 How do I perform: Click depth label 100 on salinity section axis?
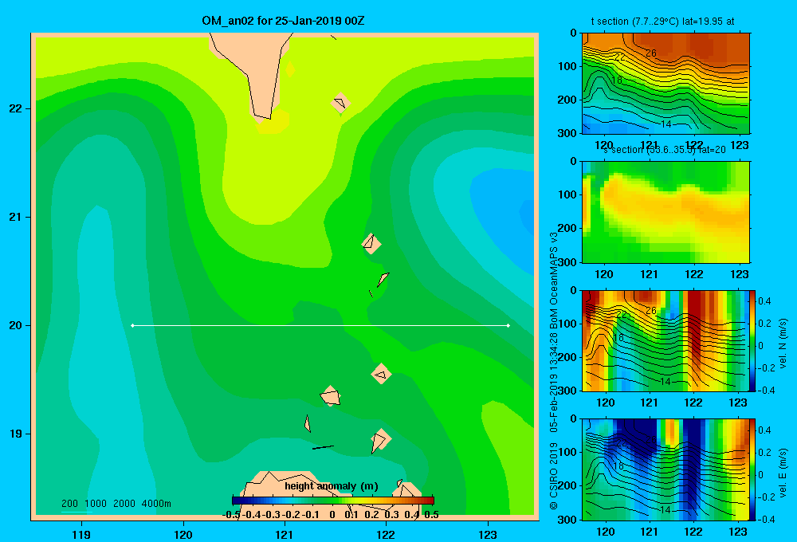tap(567, 194)
